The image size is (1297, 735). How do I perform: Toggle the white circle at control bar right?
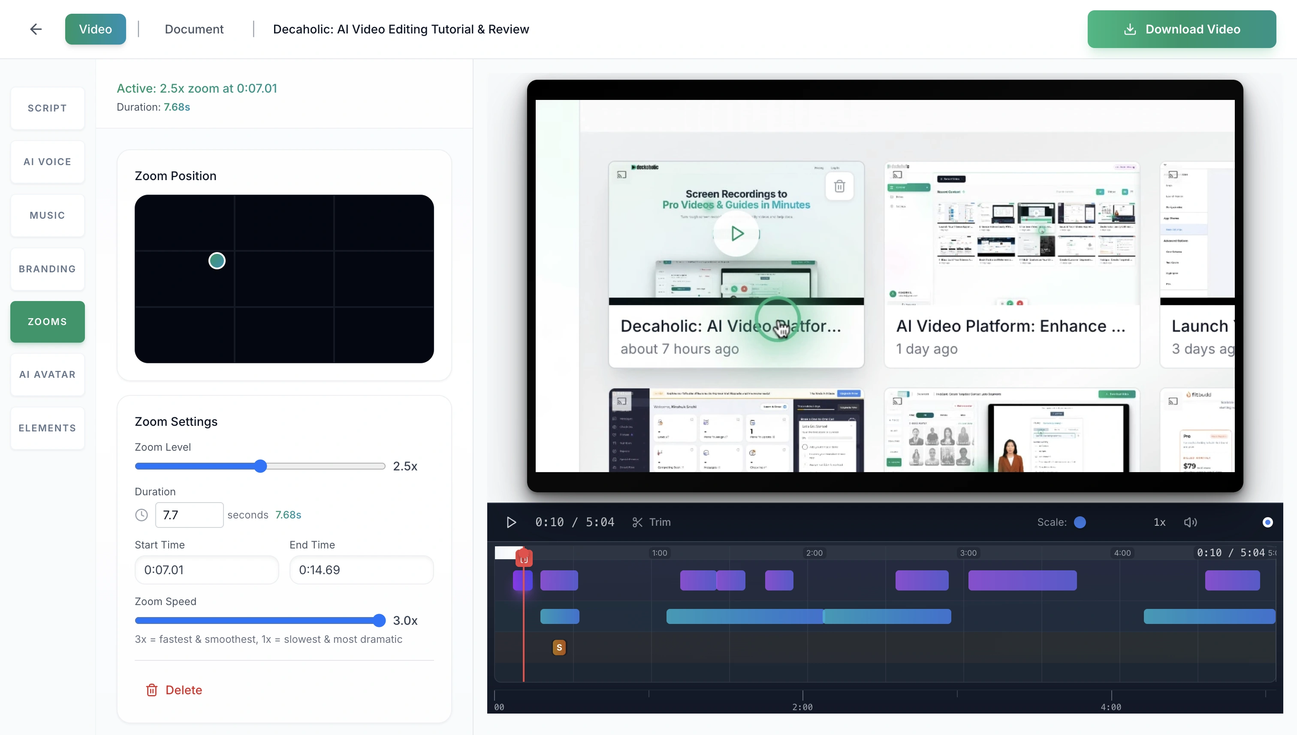pos(1267,522)
